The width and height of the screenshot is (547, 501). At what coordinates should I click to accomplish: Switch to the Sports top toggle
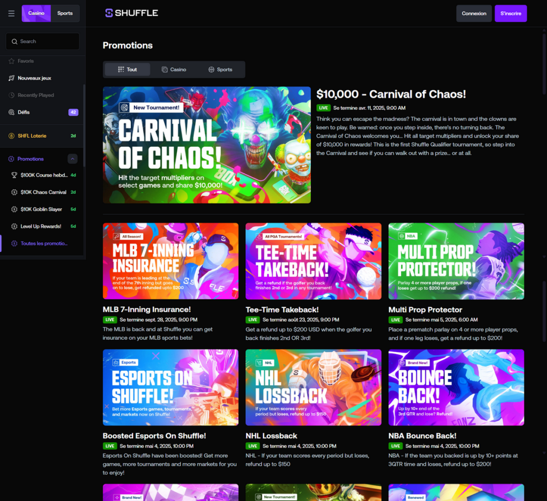[x=65, y=13]
